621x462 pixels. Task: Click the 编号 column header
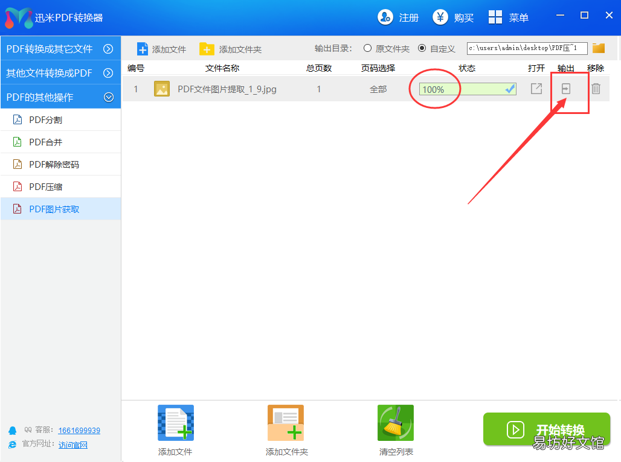[136, 68]
